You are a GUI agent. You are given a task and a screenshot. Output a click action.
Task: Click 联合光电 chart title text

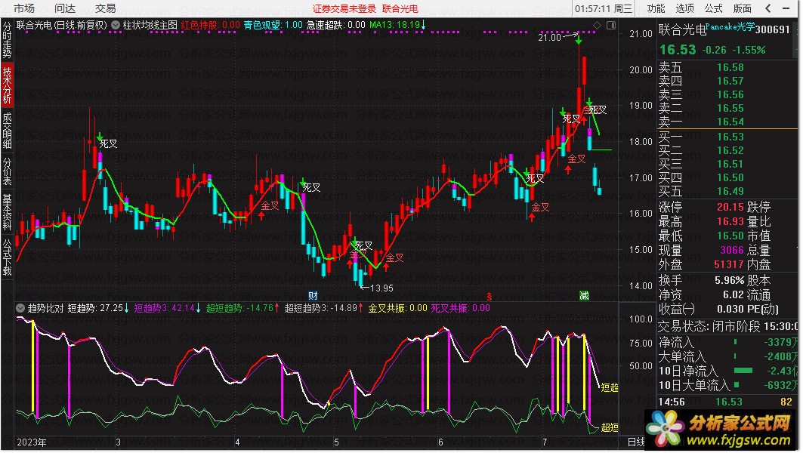coord(61,25)
